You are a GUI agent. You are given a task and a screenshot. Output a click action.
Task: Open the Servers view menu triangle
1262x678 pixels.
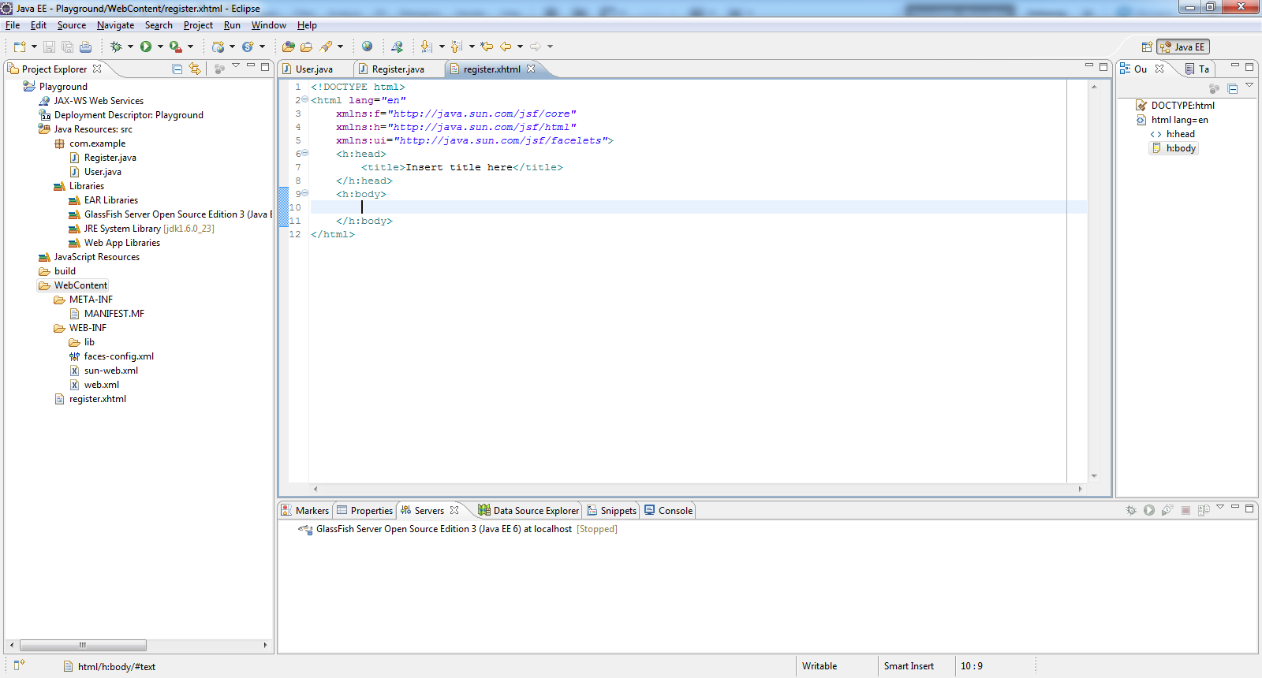pos(1220,507)
